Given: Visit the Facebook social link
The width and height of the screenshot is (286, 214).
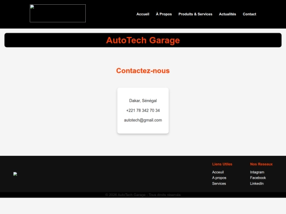Looking at the screenshot, I should (258, 178).
